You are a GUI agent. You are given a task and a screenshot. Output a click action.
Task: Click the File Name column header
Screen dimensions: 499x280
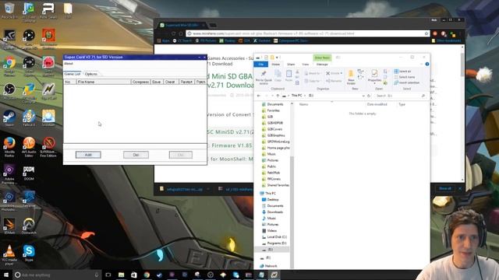104,82
